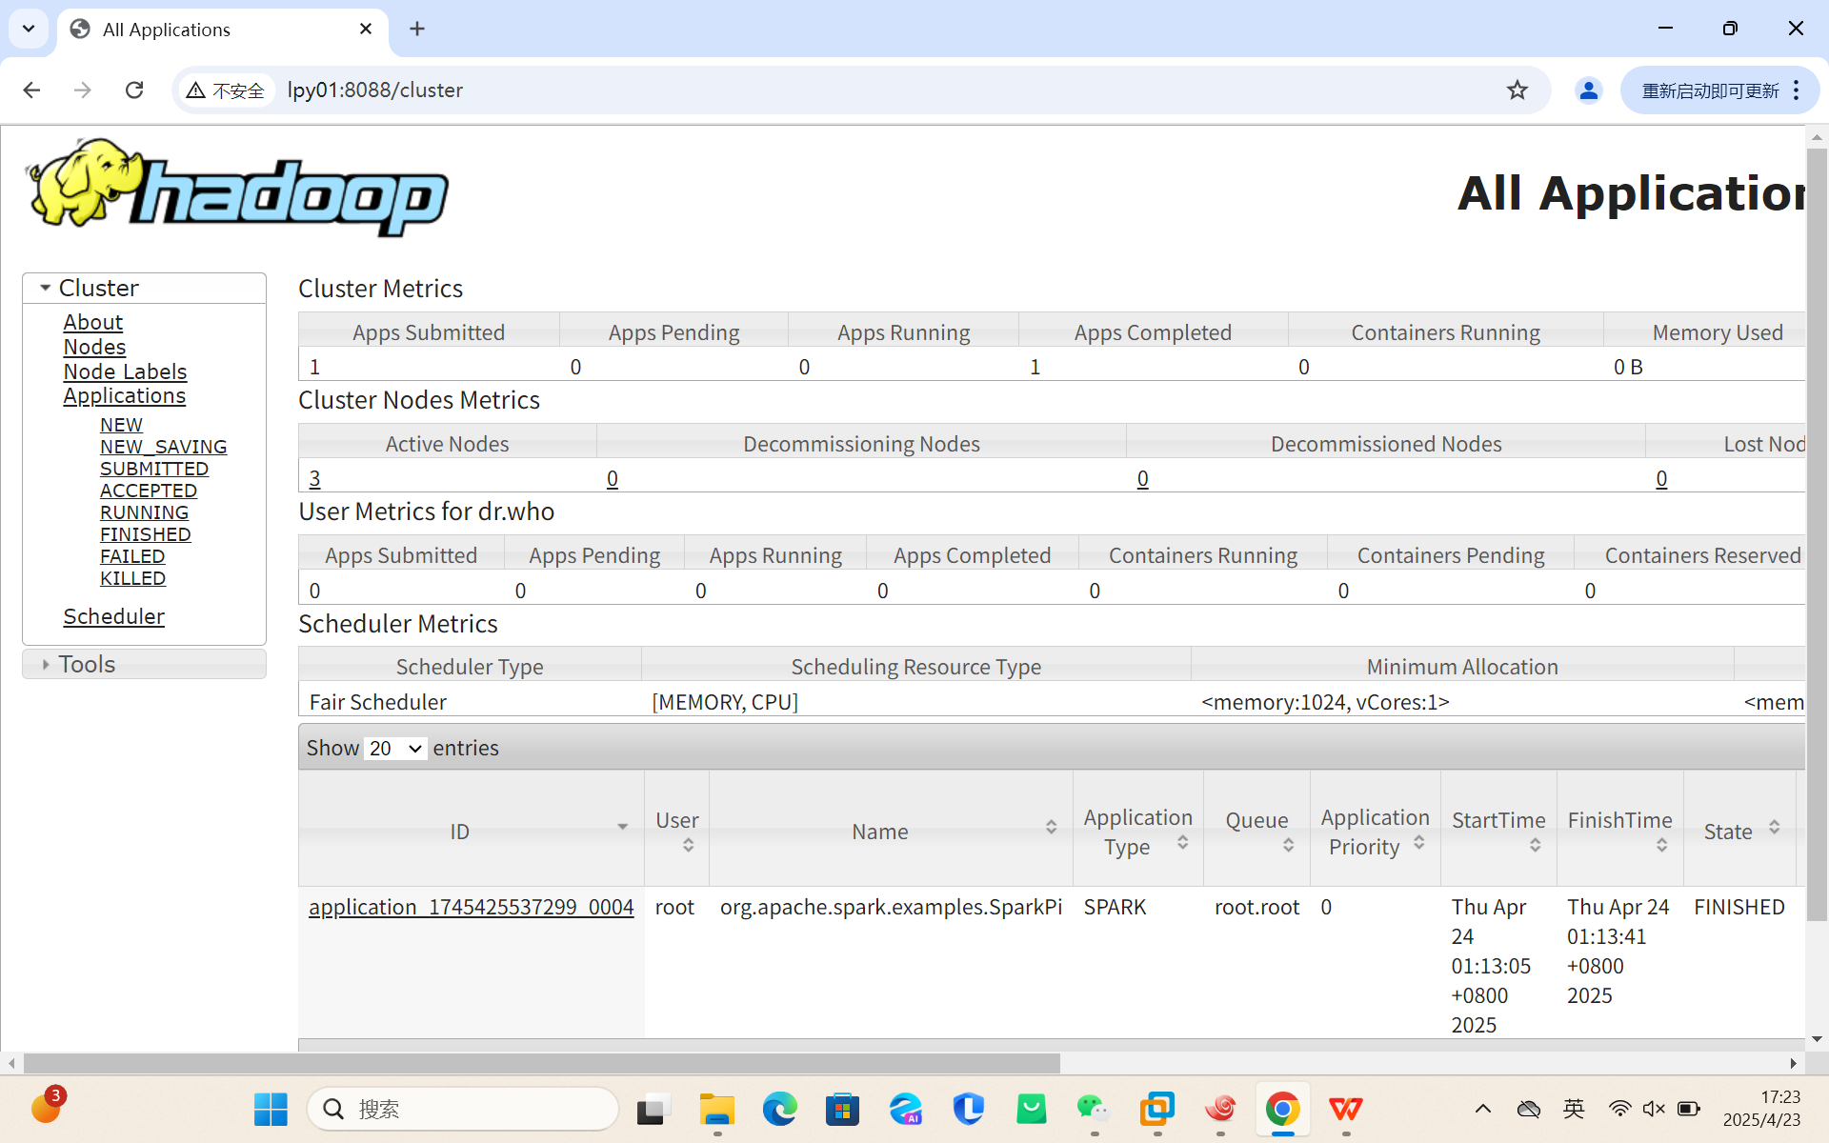Image resolution: width=1829 pixels, height=1143 pixels.
Task: Sort table by ID column arrow
Action: (622, 827)
